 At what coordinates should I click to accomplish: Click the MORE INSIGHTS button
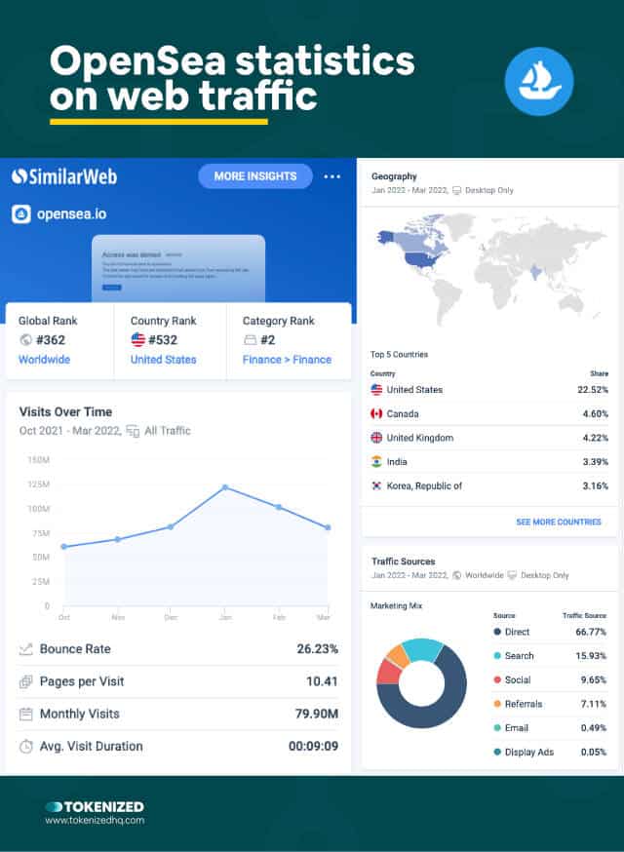(x=255, y=176)
